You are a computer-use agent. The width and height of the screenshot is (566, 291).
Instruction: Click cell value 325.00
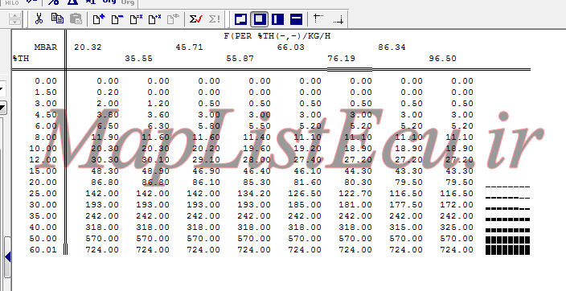click(x=457, y=227)
